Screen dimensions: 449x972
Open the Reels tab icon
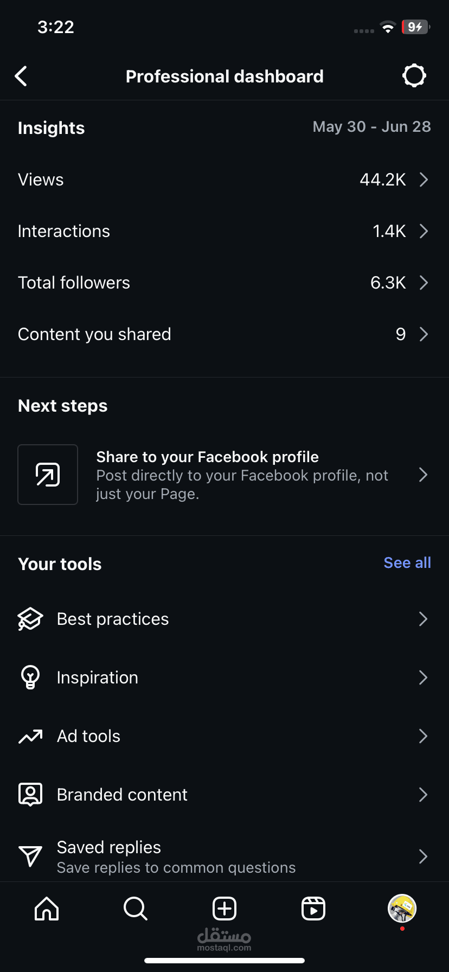click(x=313, y=909)
